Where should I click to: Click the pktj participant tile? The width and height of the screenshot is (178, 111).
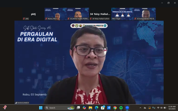(x=33, y=14)
